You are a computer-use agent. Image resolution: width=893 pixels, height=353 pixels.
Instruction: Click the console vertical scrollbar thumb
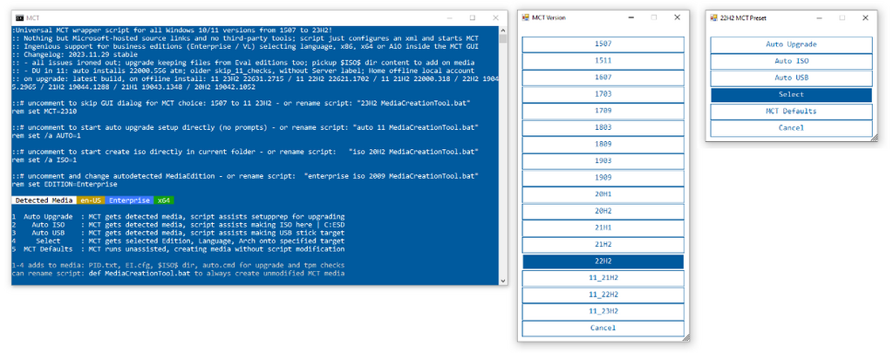click(x=503, y=38)
